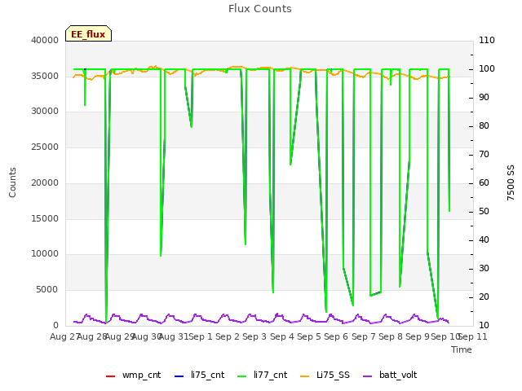Toggle the batt_volt legend entry
Viewport: 522px width, 391px height.
[x=390, y=375]
